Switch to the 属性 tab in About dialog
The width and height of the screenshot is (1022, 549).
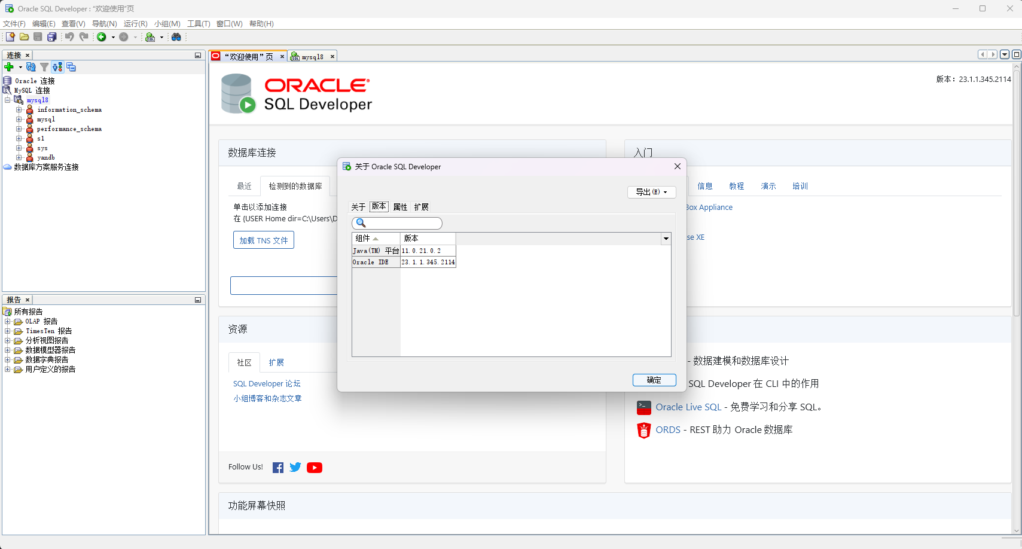coord(400,207)
